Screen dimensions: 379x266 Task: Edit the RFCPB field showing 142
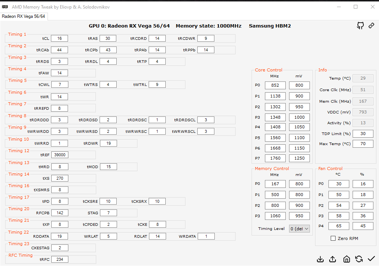(x=60, y=213)
